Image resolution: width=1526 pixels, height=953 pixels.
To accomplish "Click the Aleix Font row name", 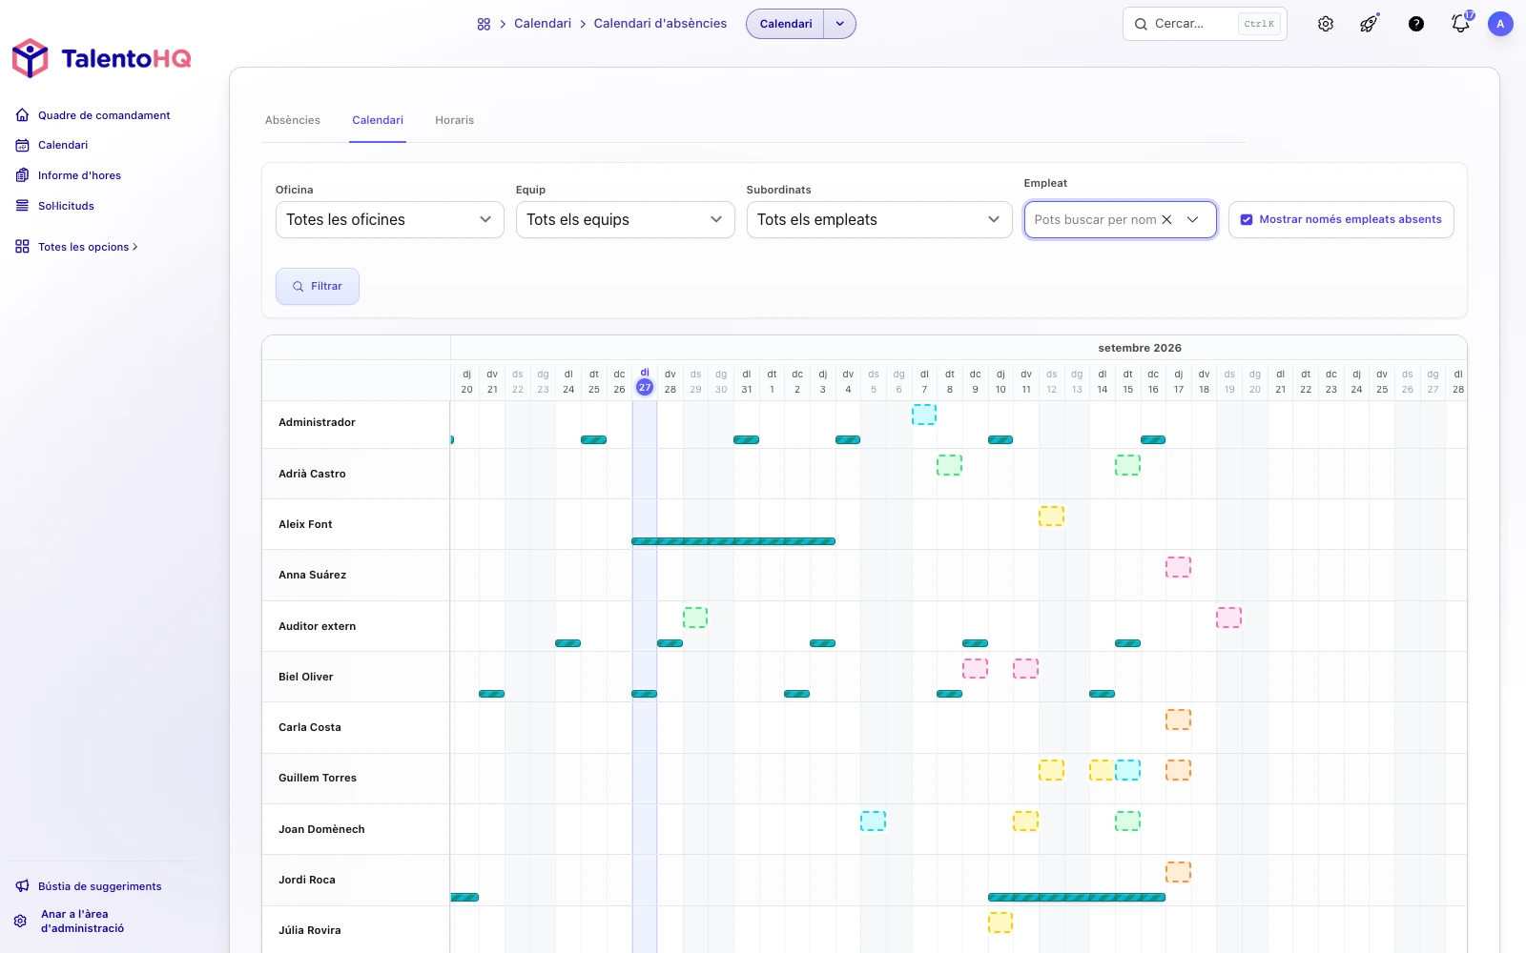I will [305, 524].
